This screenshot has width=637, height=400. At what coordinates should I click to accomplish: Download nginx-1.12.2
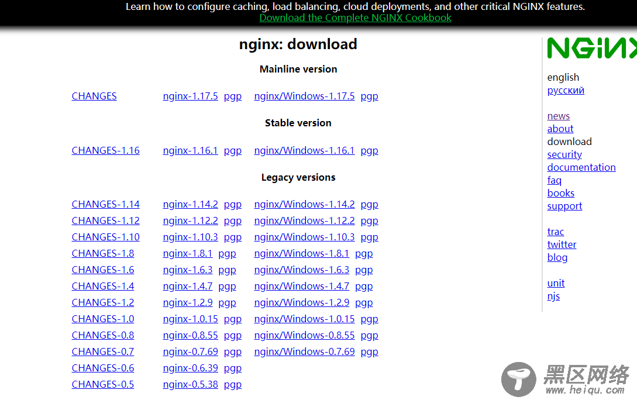click(190, 220)
